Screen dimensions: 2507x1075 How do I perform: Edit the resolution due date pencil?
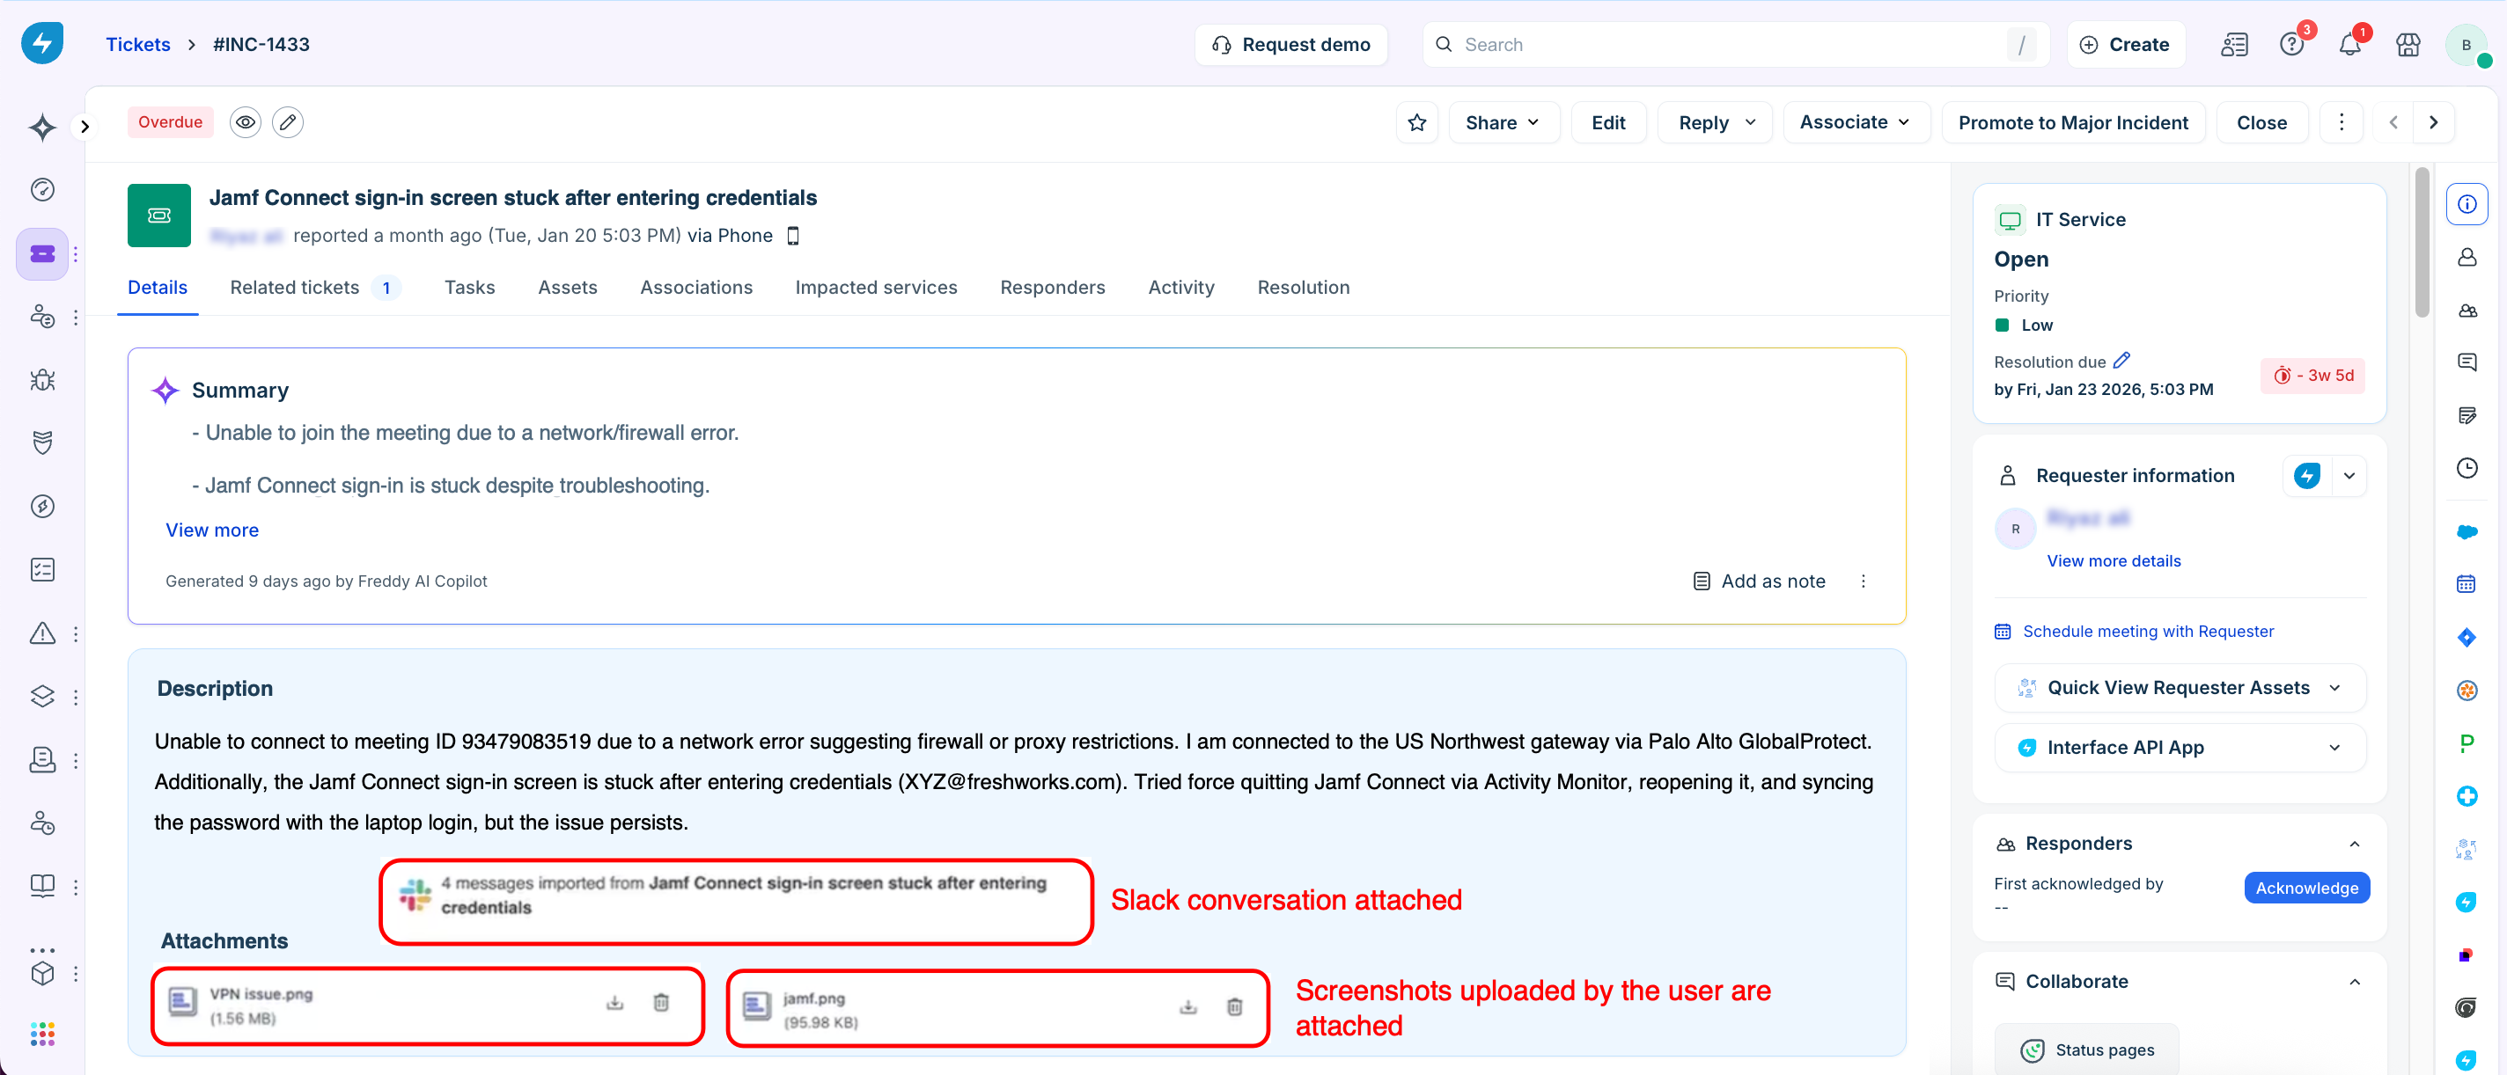(x=2121, y=361)
